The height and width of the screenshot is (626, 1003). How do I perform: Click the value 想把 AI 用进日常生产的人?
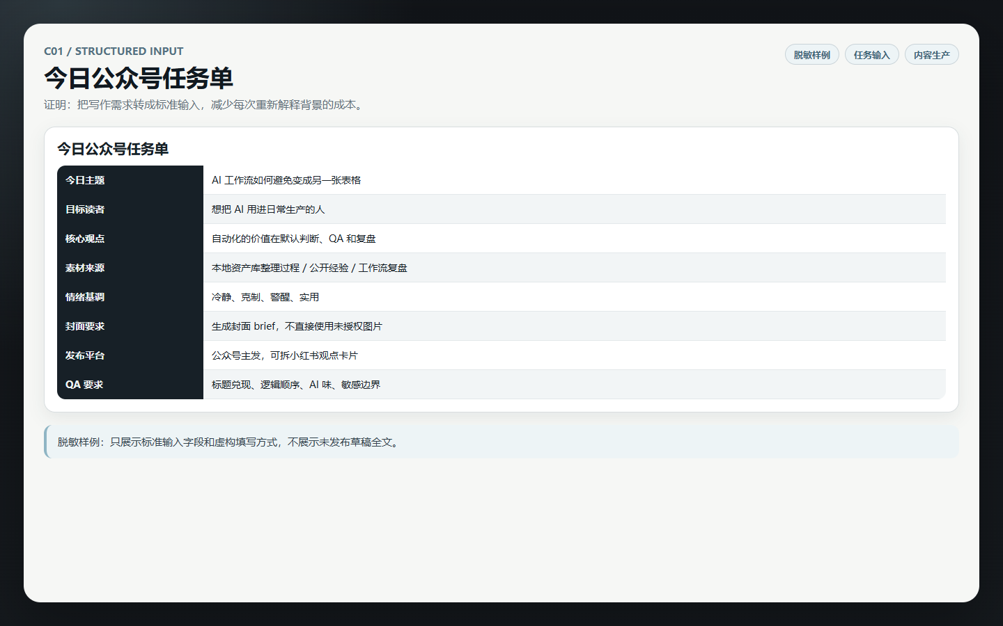pyautogui.click(x=268, y=209)
